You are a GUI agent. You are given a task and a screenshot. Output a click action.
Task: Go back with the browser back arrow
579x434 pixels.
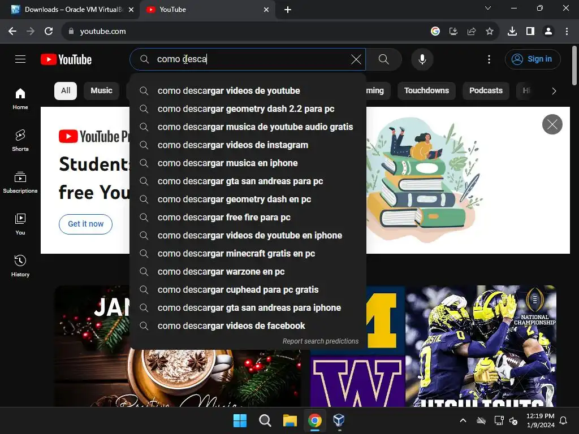(12, 32)
